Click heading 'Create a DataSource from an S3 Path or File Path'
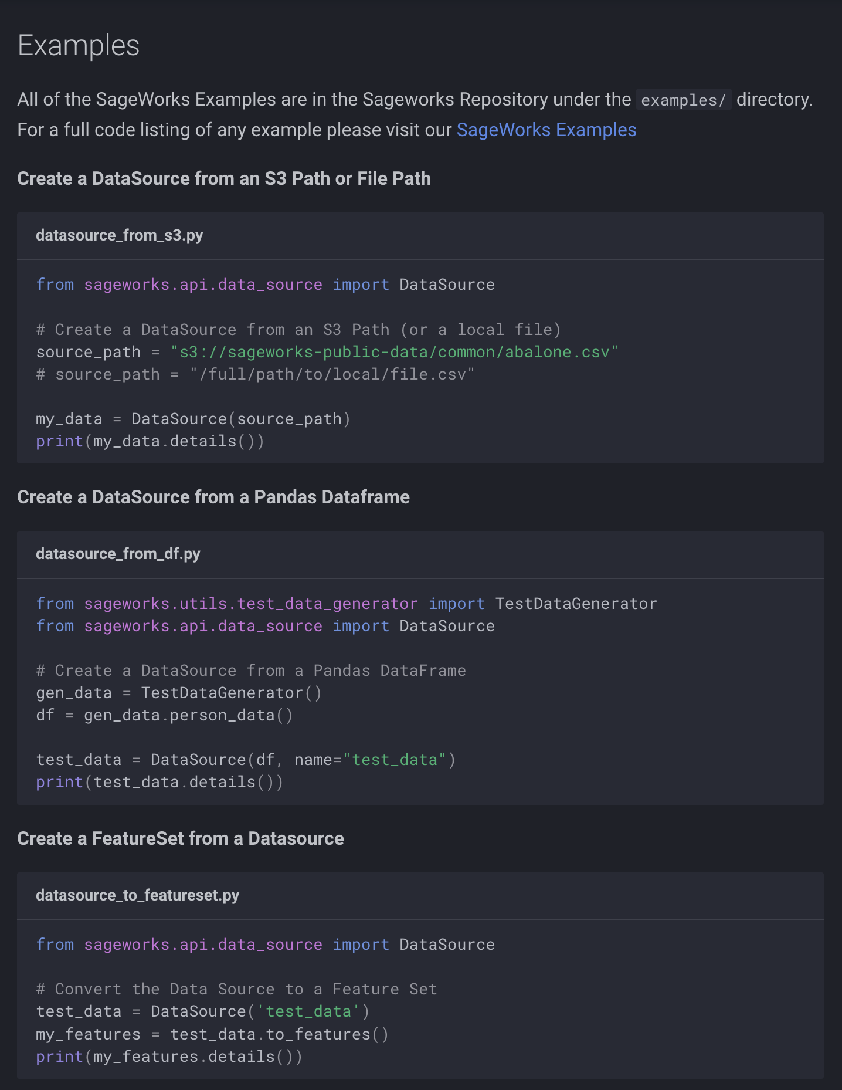The height and width of the screenshot is (1090, 842). [x=224, y=178]
